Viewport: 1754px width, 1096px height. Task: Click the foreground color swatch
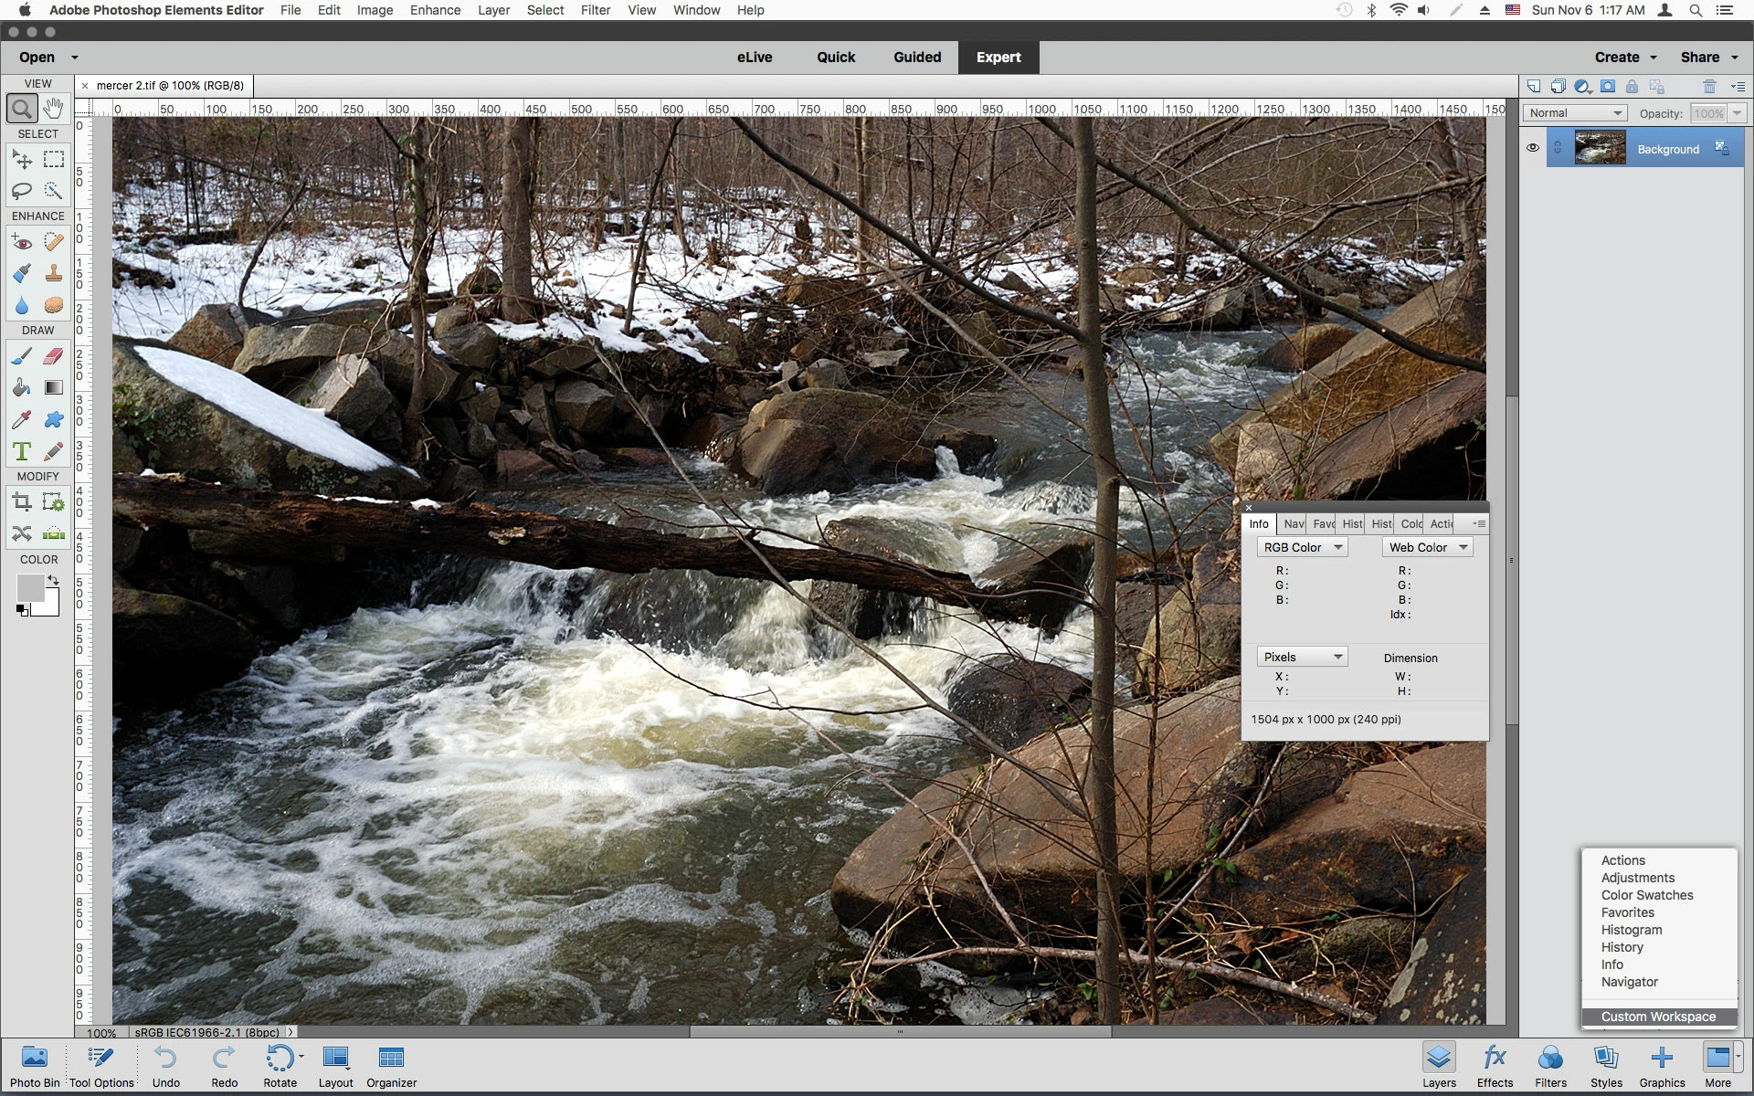click(x=29, y=587)
